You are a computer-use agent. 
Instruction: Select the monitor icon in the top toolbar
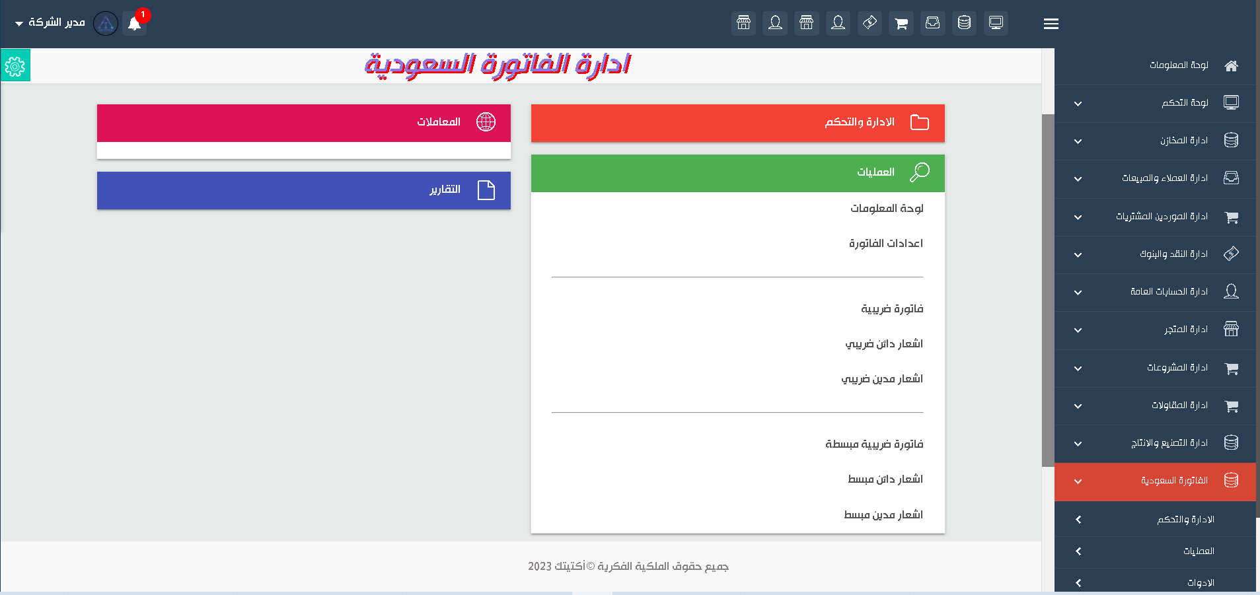(x=996, y=23)
